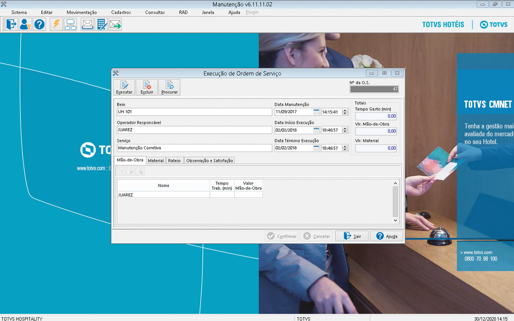
Task: Click the envelope inbox toolbar icon
Action: (x=87, y=25)
